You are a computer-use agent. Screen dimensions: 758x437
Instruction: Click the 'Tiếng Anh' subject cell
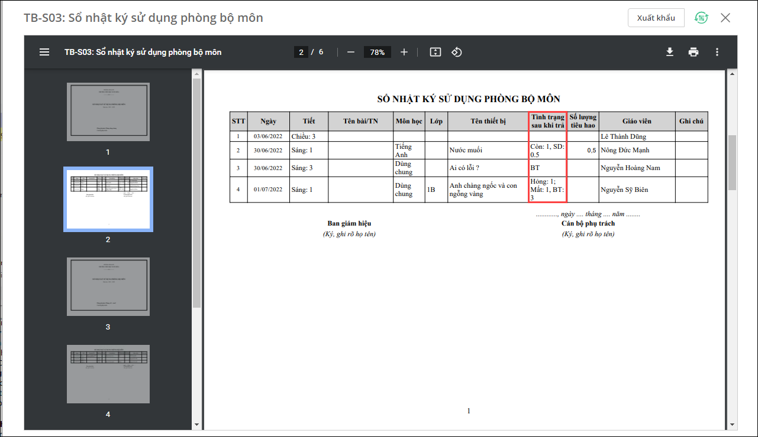click(409, 150)
